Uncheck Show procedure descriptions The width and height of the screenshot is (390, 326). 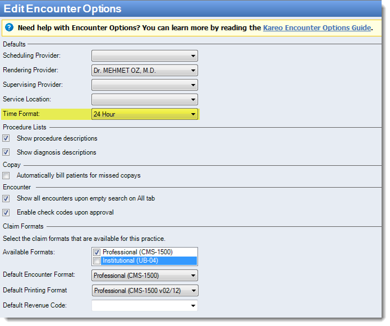[x=6, y=138]
